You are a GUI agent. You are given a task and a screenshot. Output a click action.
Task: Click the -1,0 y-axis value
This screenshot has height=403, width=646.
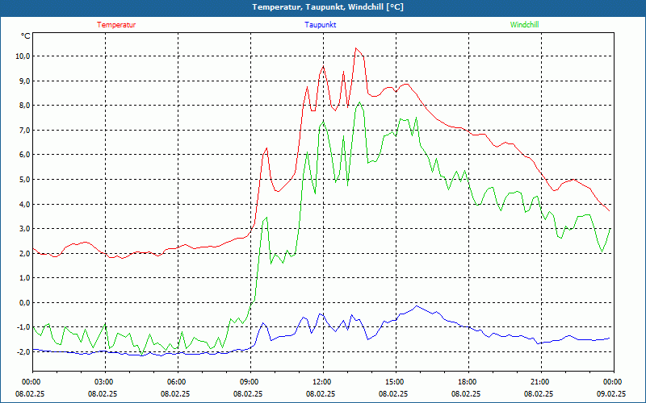(23, 327)
